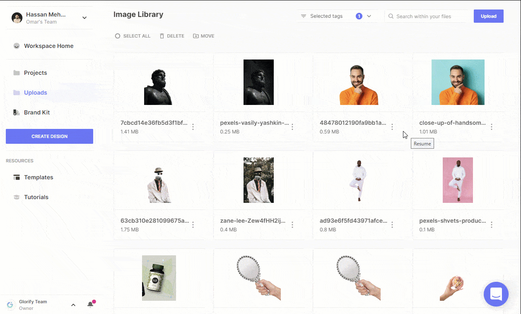The height and width of the screenshot is (314, 521).
Task: Open the dark statue photo thumbnail
Action: [x=258, y=82]
